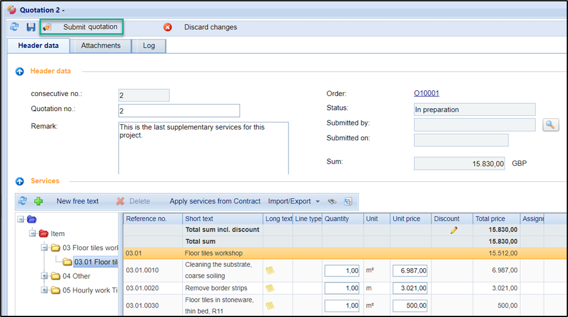The height and width of the screenshot is (317, 568).
Task: Collapse the Header data section
Action: tap(20, 71)
